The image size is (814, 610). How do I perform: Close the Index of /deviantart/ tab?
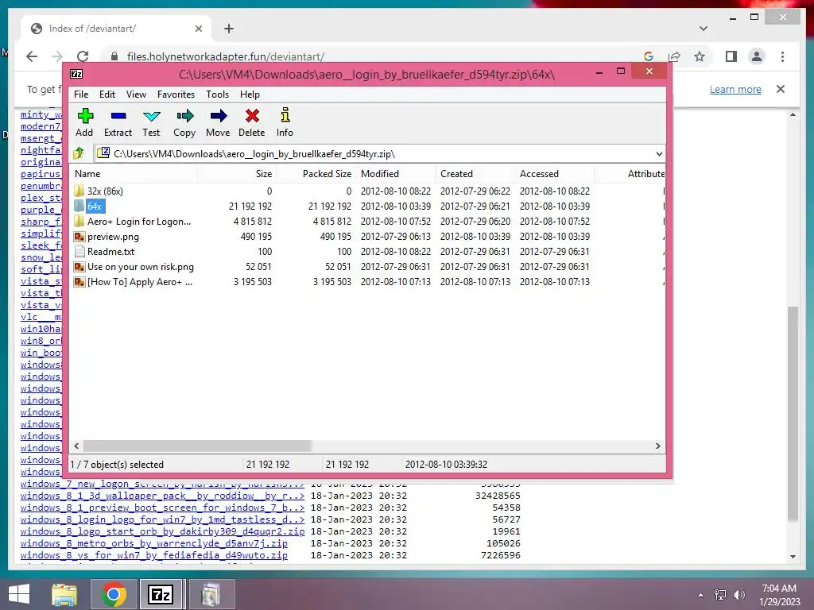198,29
